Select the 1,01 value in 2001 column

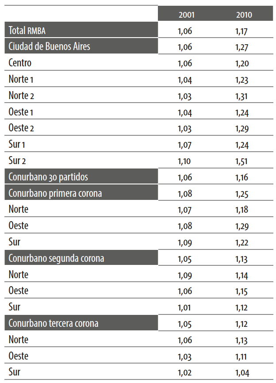coord(184,307)
